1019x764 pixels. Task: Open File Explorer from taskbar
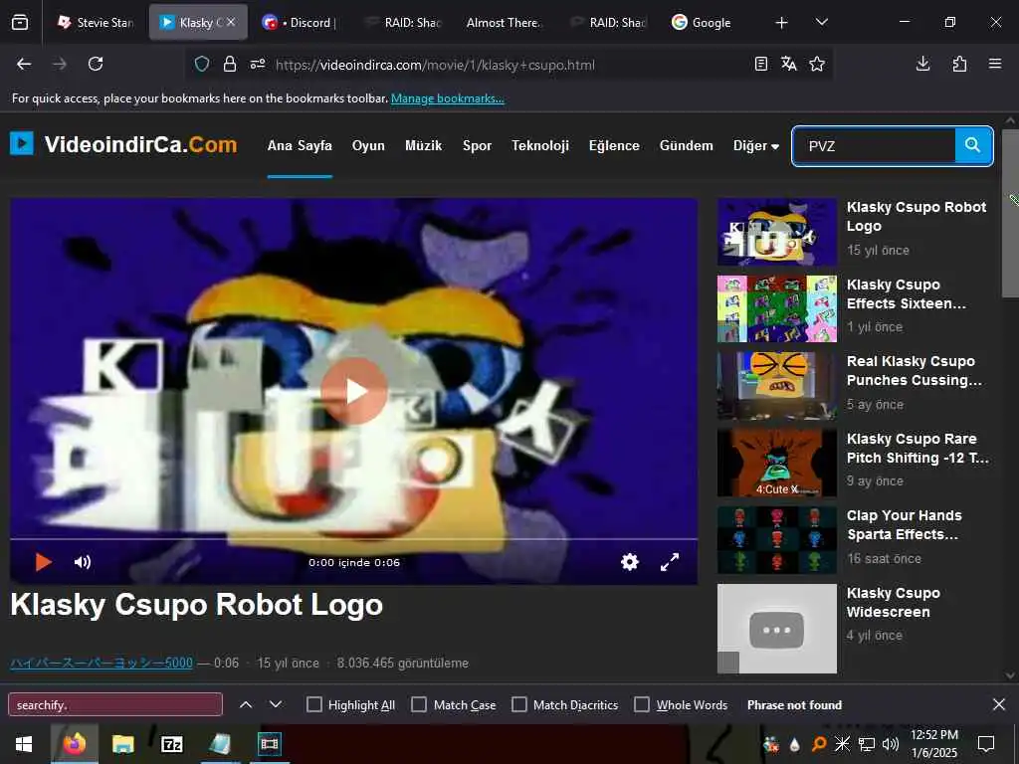[122, 744]
